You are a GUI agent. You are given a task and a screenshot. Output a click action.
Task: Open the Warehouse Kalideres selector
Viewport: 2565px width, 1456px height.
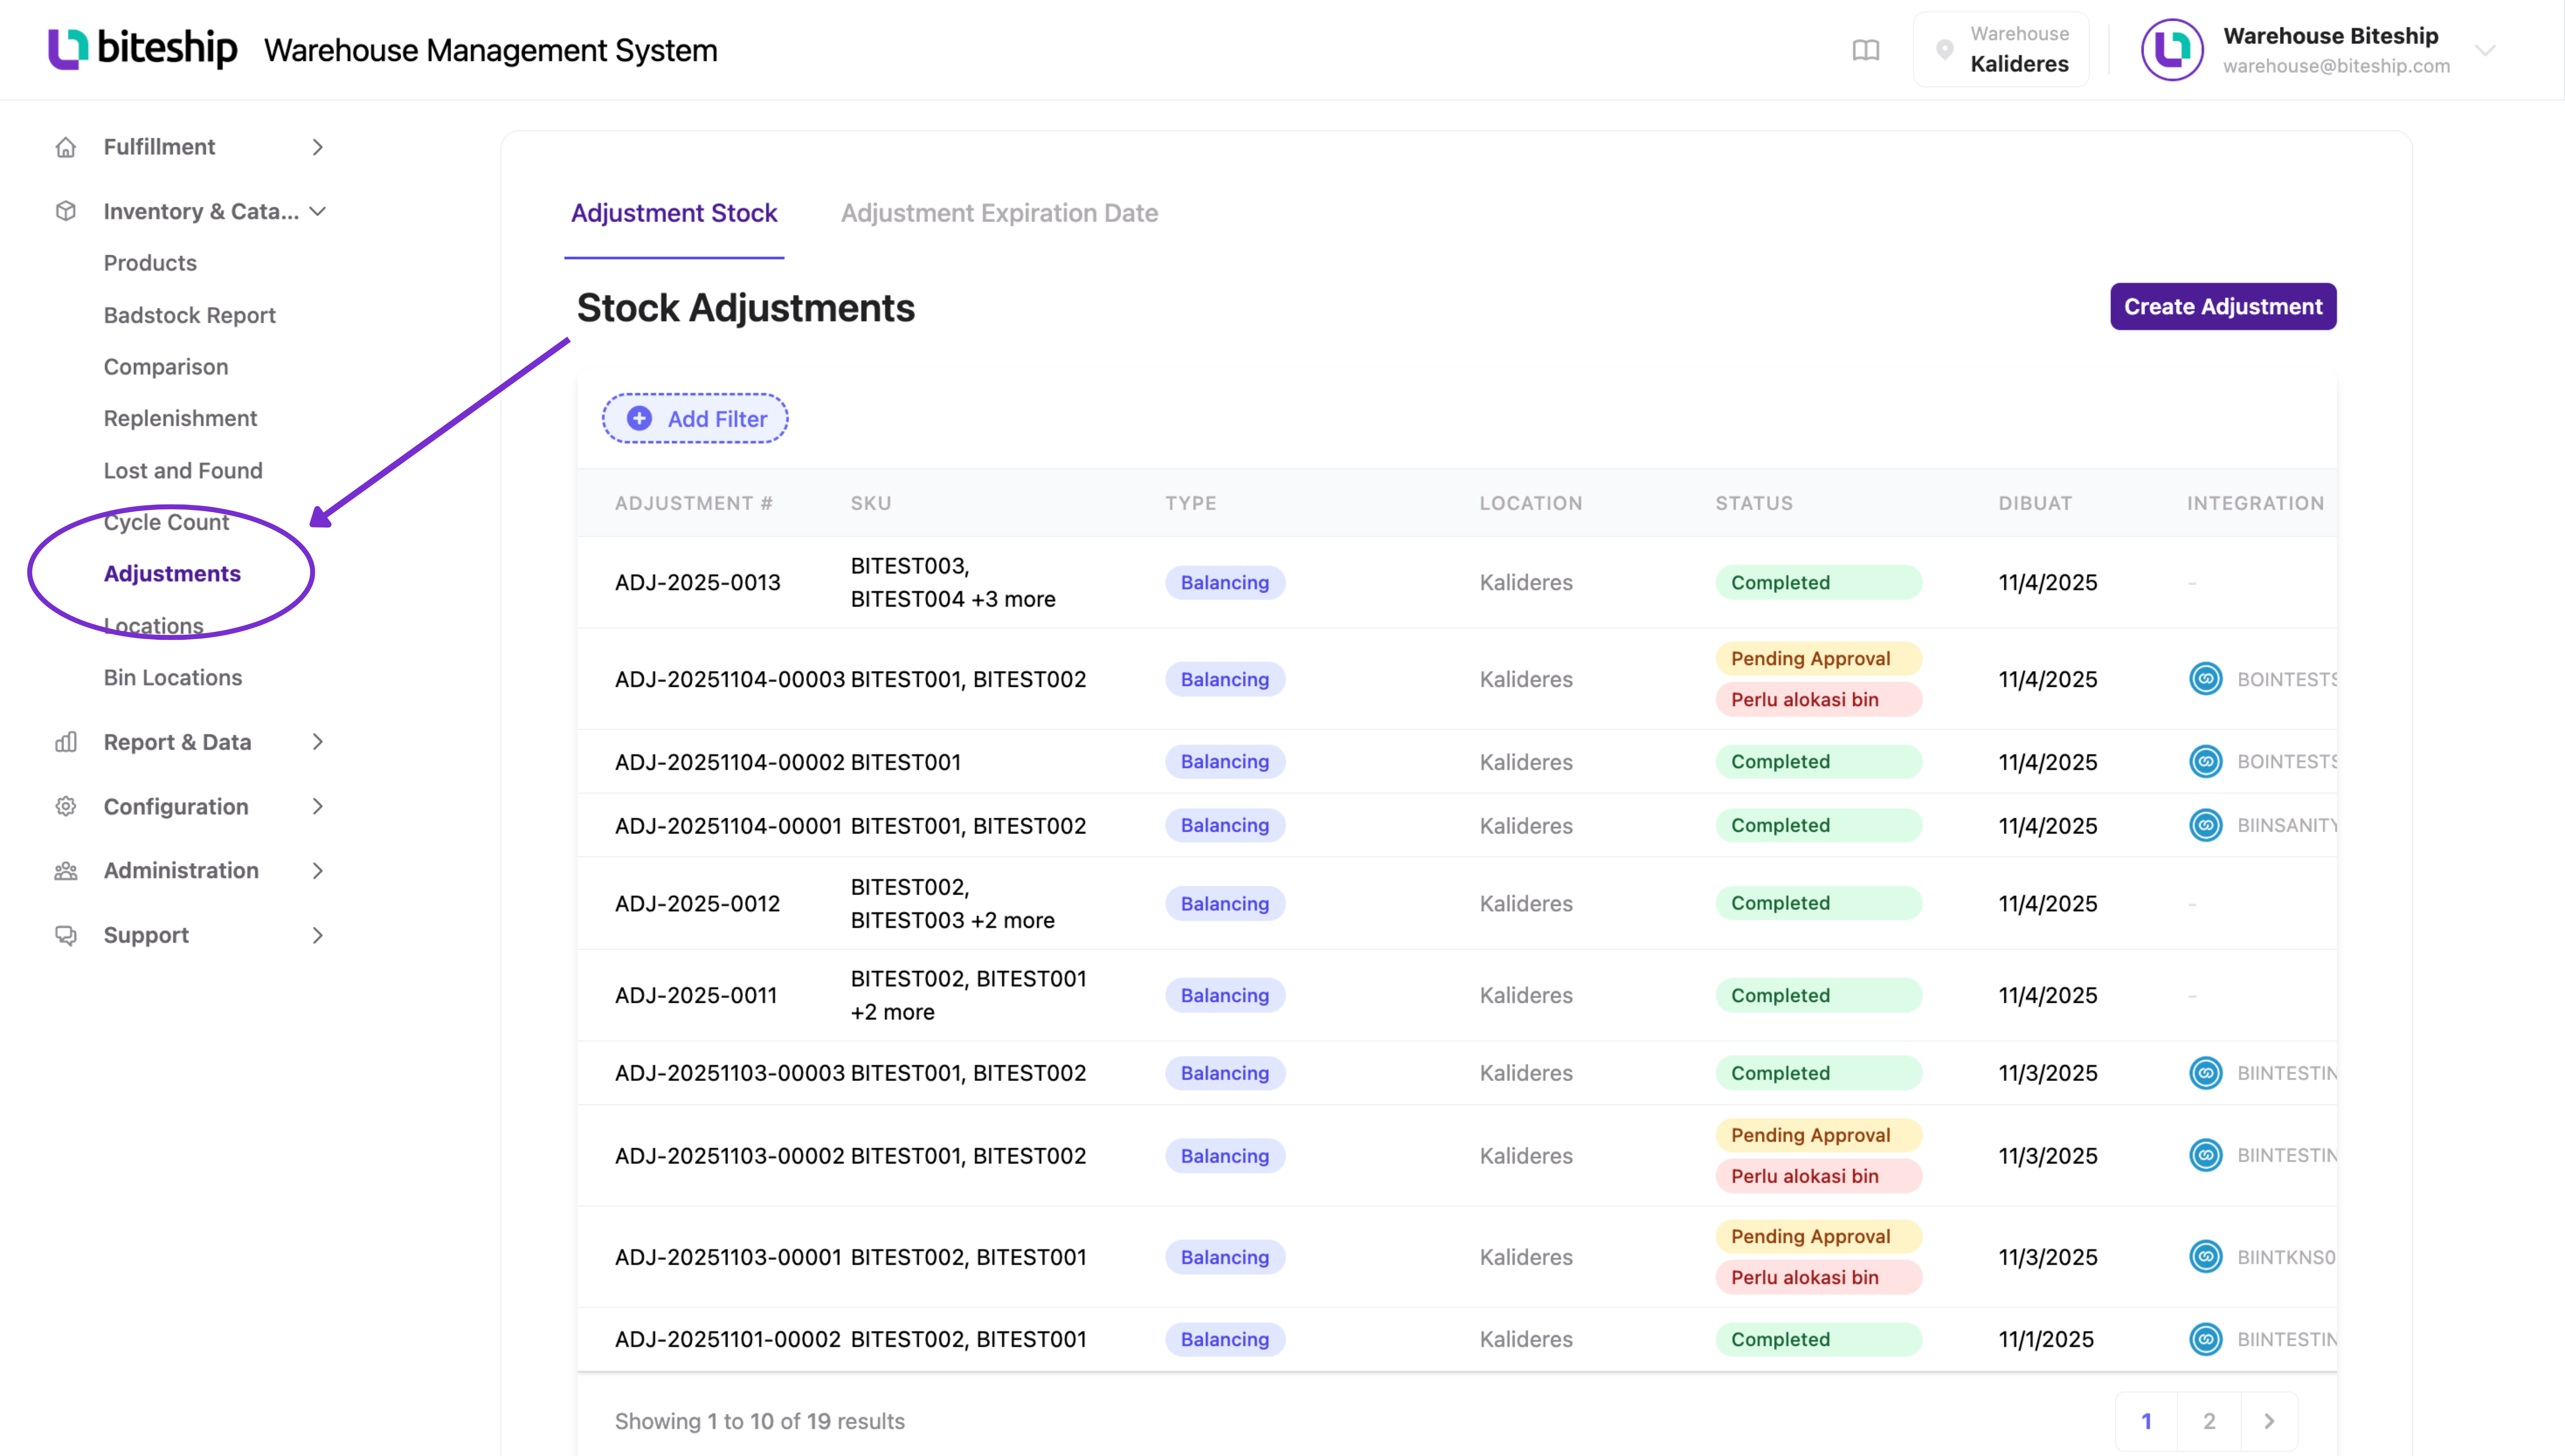(2001, 50)
